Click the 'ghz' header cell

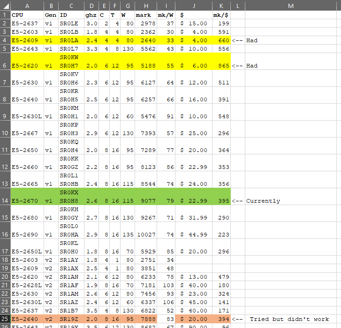91,15
